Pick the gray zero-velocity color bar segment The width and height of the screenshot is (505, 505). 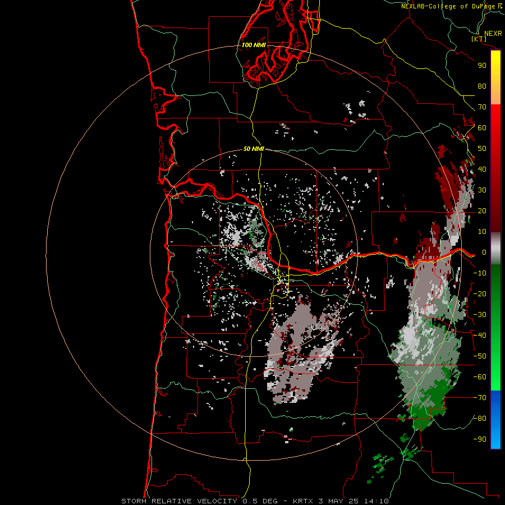[495, 249]
